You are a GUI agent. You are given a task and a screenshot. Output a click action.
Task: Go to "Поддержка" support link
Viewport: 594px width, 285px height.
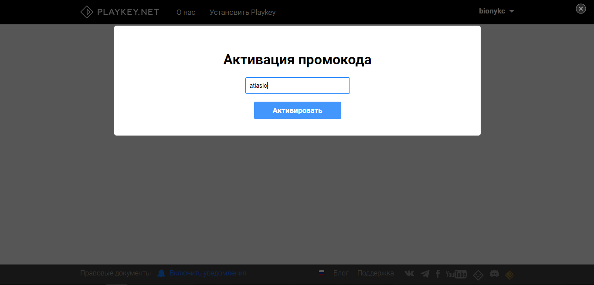tap(375, 273)
